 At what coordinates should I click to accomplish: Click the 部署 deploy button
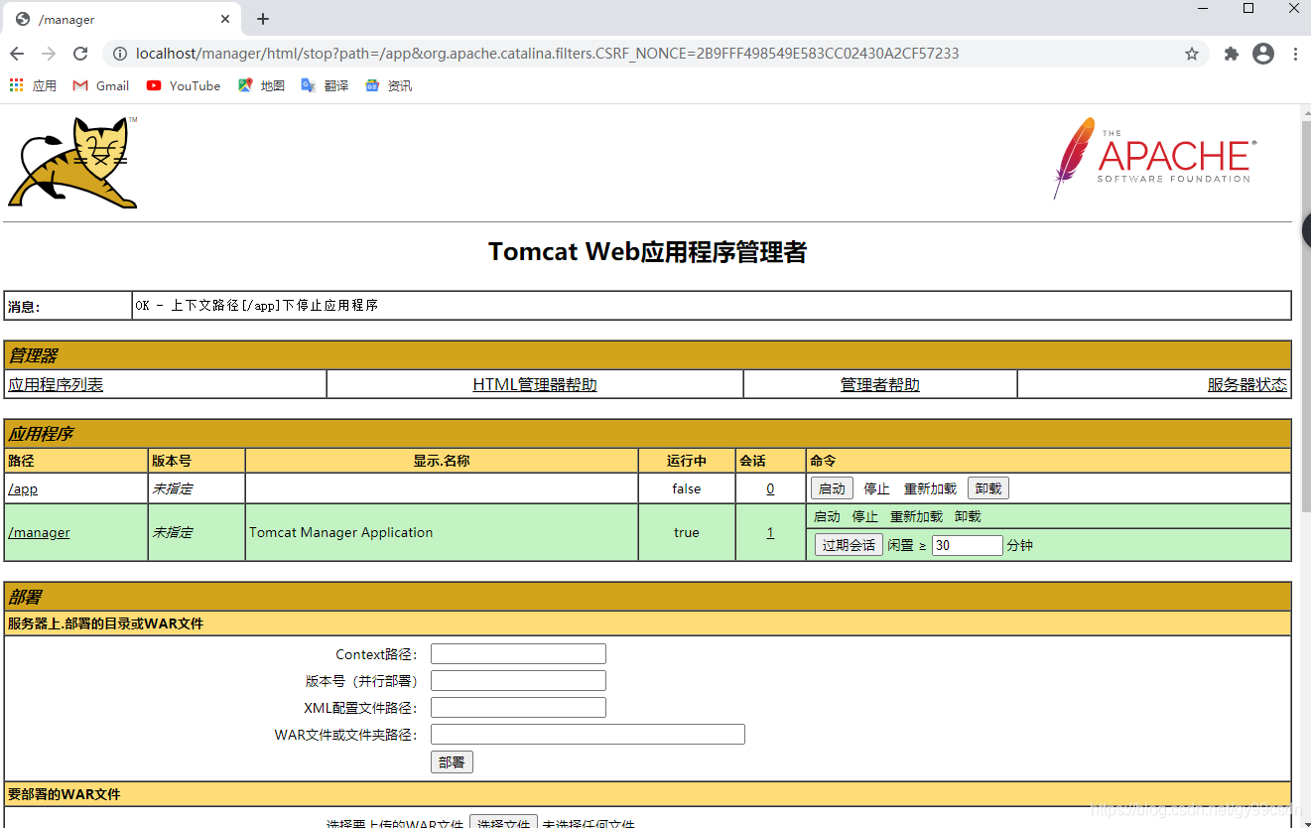click(x=452, y=761)
